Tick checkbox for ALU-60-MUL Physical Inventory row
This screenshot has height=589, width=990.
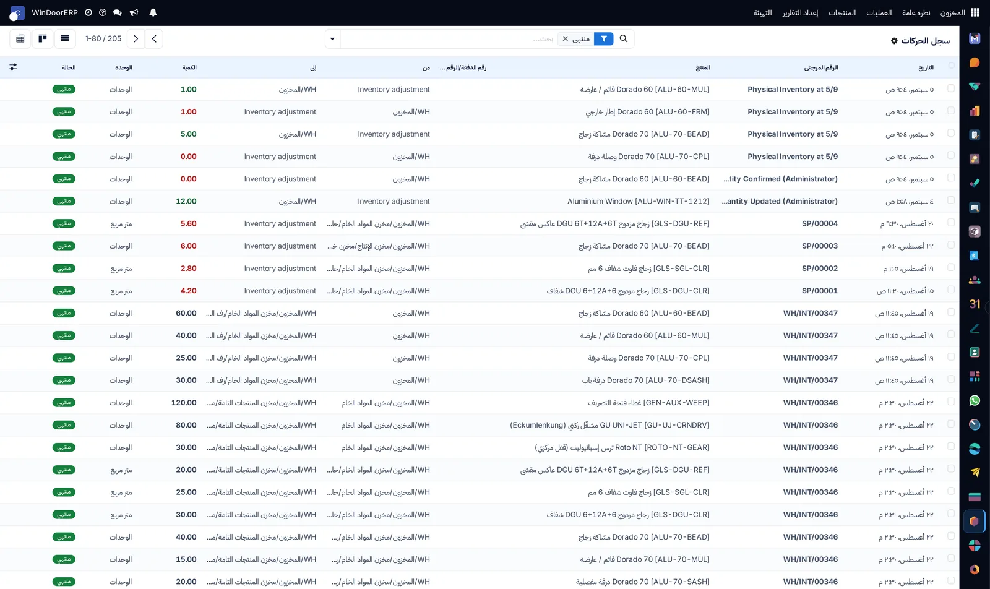point(951,88)
